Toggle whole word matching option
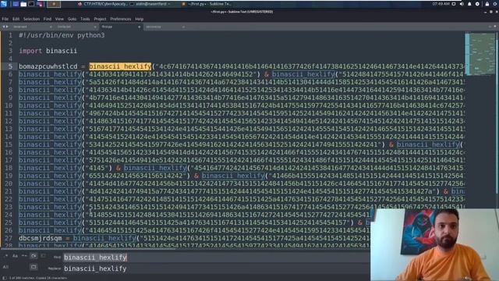 tap(24, 256)
